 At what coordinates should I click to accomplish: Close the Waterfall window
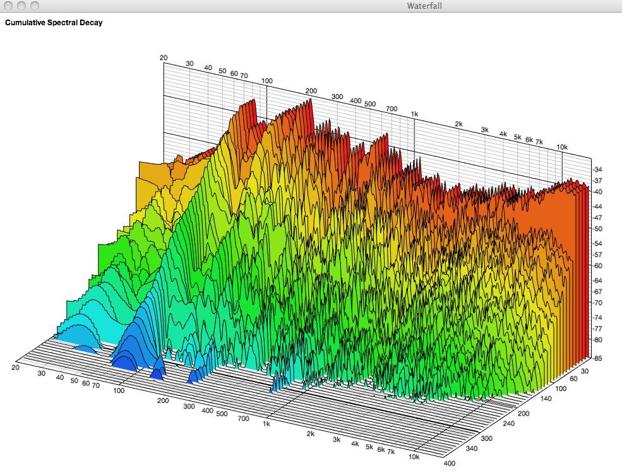[x=9, y=6]
